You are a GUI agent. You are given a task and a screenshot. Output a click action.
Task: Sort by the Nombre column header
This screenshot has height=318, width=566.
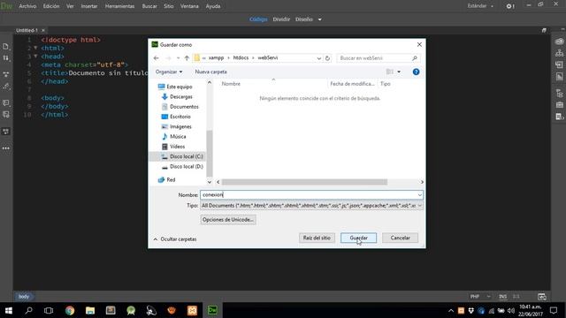[231, 84]
